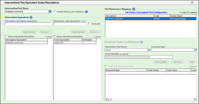Click scroll left arrow in Document Type grid
Viewport: 199px width, 104px height.
coord(106,99)
